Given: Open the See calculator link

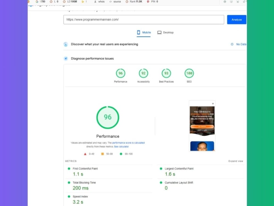Looking at the screenshot, I should 121,147.
